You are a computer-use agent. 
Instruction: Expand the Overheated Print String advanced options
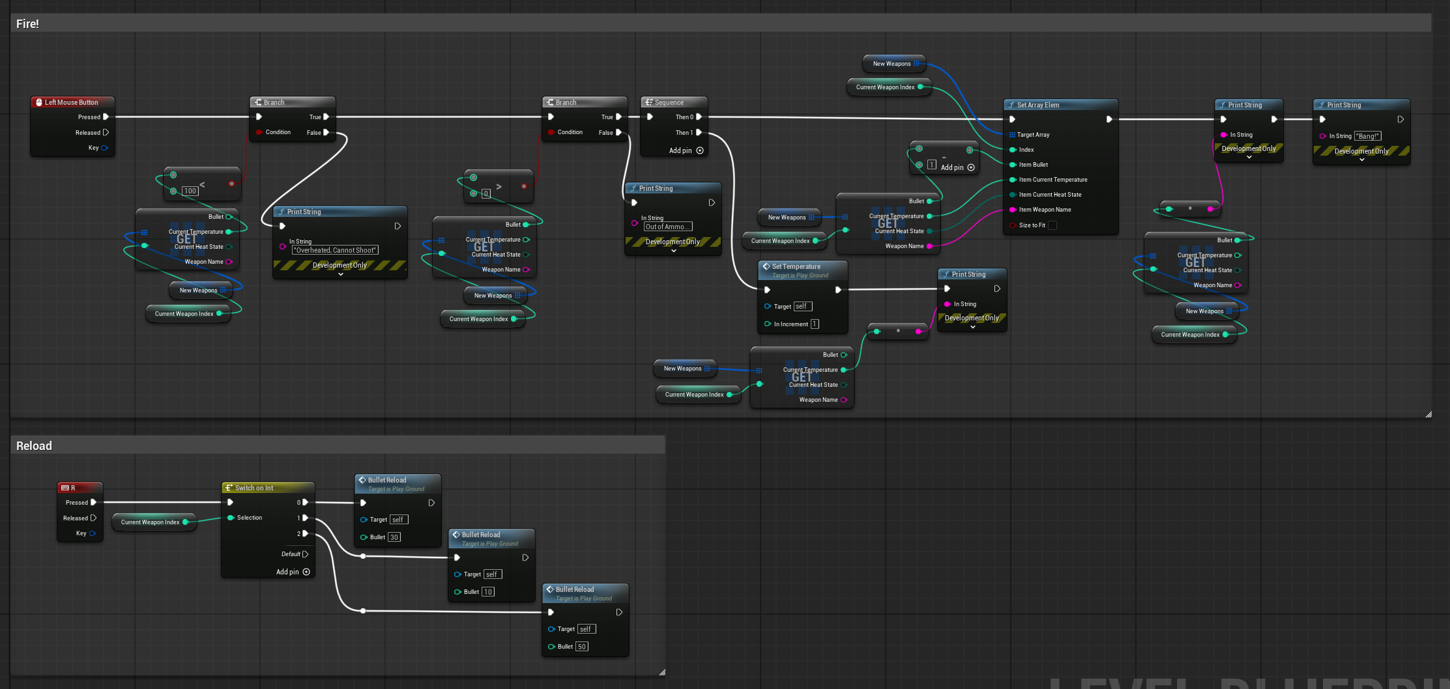(340, 274)
